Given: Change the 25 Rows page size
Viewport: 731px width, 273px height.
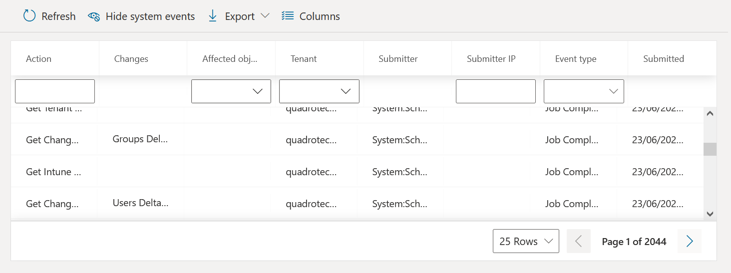Looking at the screenshot, I should (x=526, y=242).
